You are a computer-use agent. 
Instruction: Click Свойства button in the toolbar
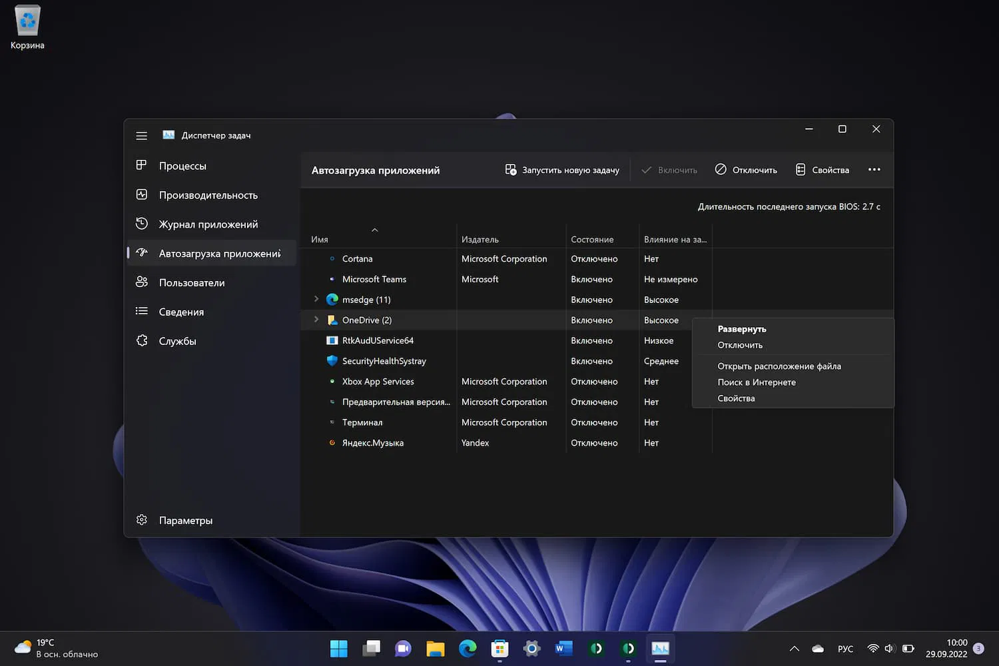click(823, 170)
